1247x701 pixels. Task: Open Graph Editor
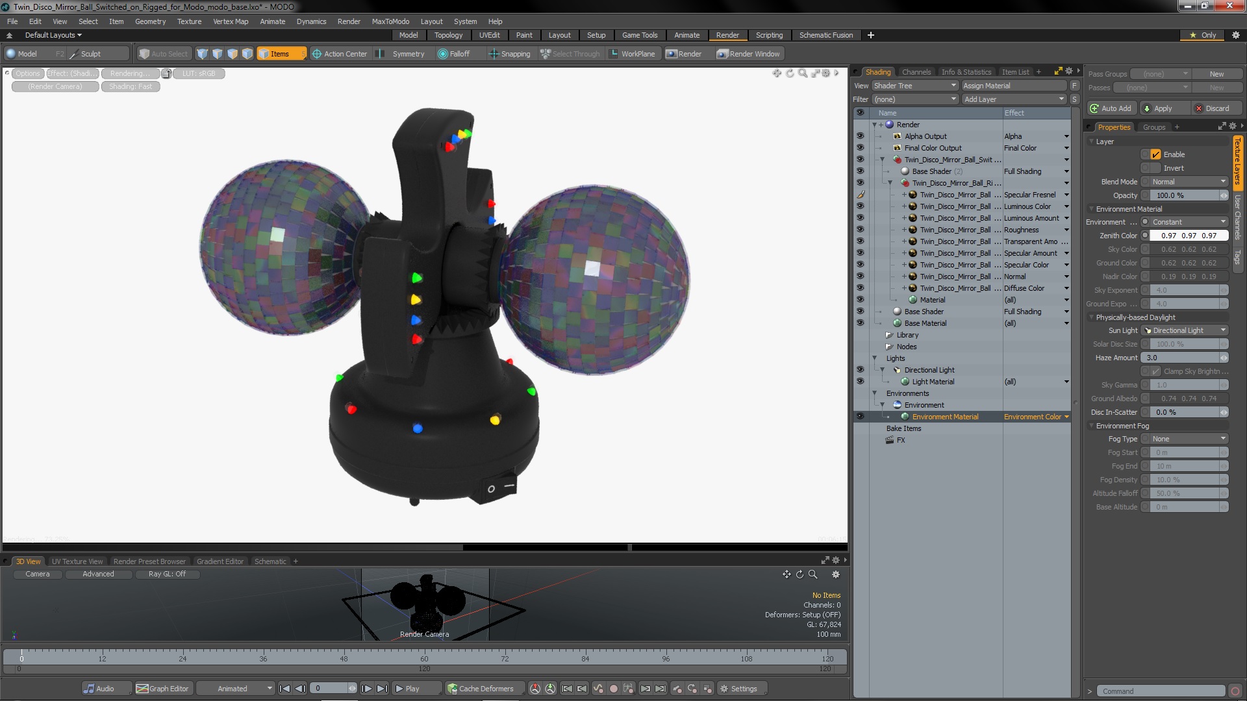pos(163,689)
